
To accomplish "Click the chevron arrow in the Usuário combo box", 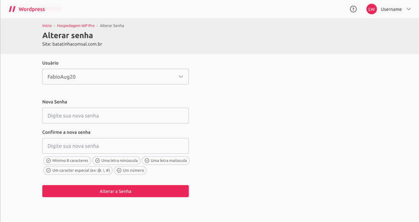I will (181, 77).
